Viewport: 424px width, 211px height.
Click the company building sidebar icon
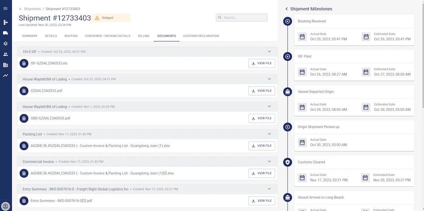point(6,65)
